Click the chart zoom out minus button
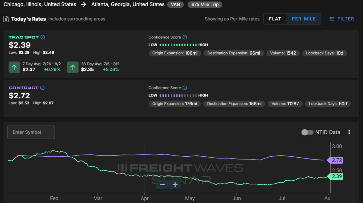Viewport: 363px width, 203px height. (162, 185)
